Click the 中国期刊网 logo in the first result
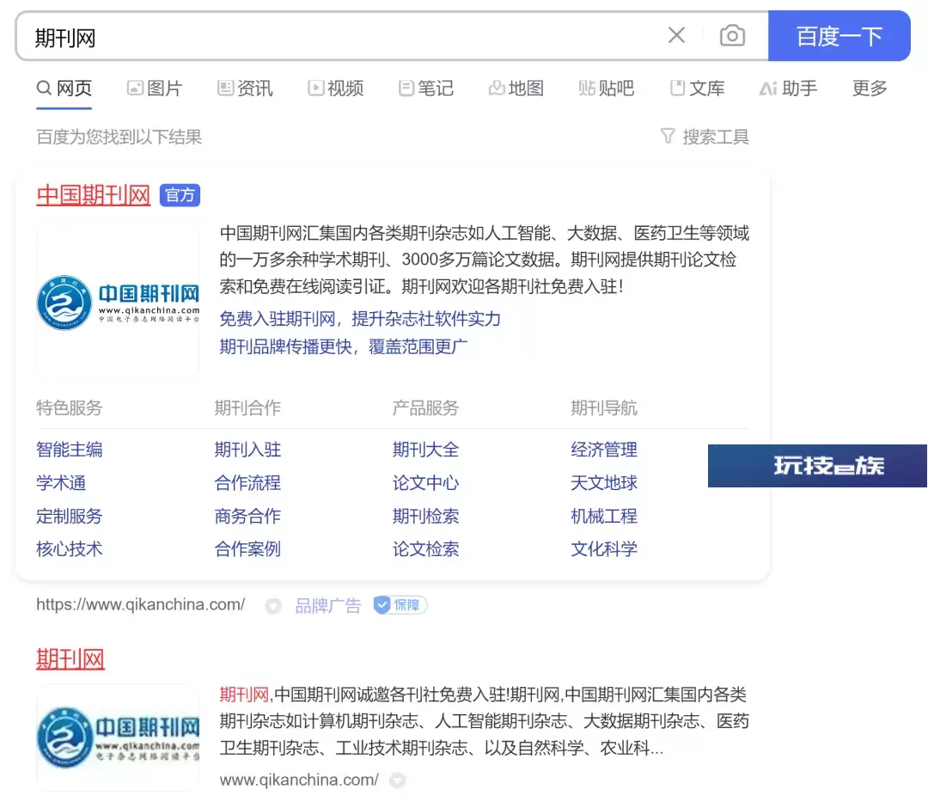This screenshot has height=802, width=928. click(x=118, y=302)
